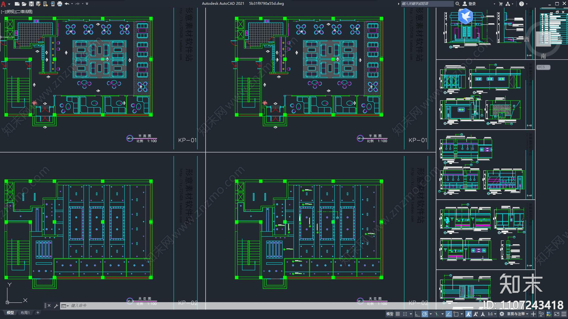The image size is (568, 319).
Task: Click the 西 direction on the ViewCube
Action: pyautogui.click(x=527, y=39)
